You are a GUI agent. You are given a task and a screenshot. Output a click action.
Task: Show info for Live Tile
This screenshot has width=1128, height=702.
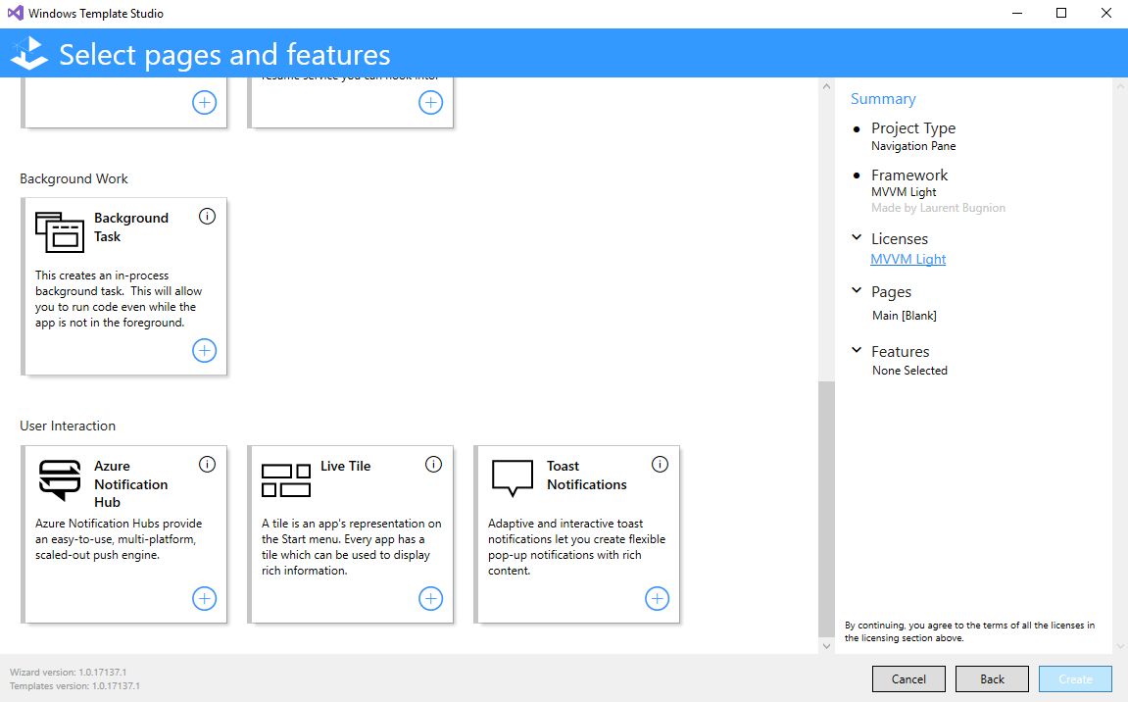coord(434,465)
